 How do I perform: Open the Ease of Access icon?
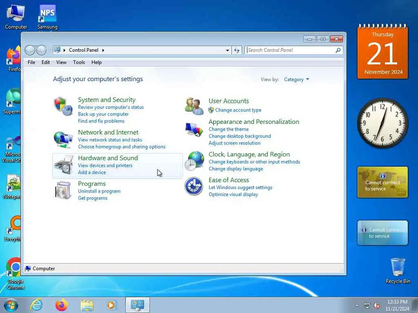pos(194,186)
